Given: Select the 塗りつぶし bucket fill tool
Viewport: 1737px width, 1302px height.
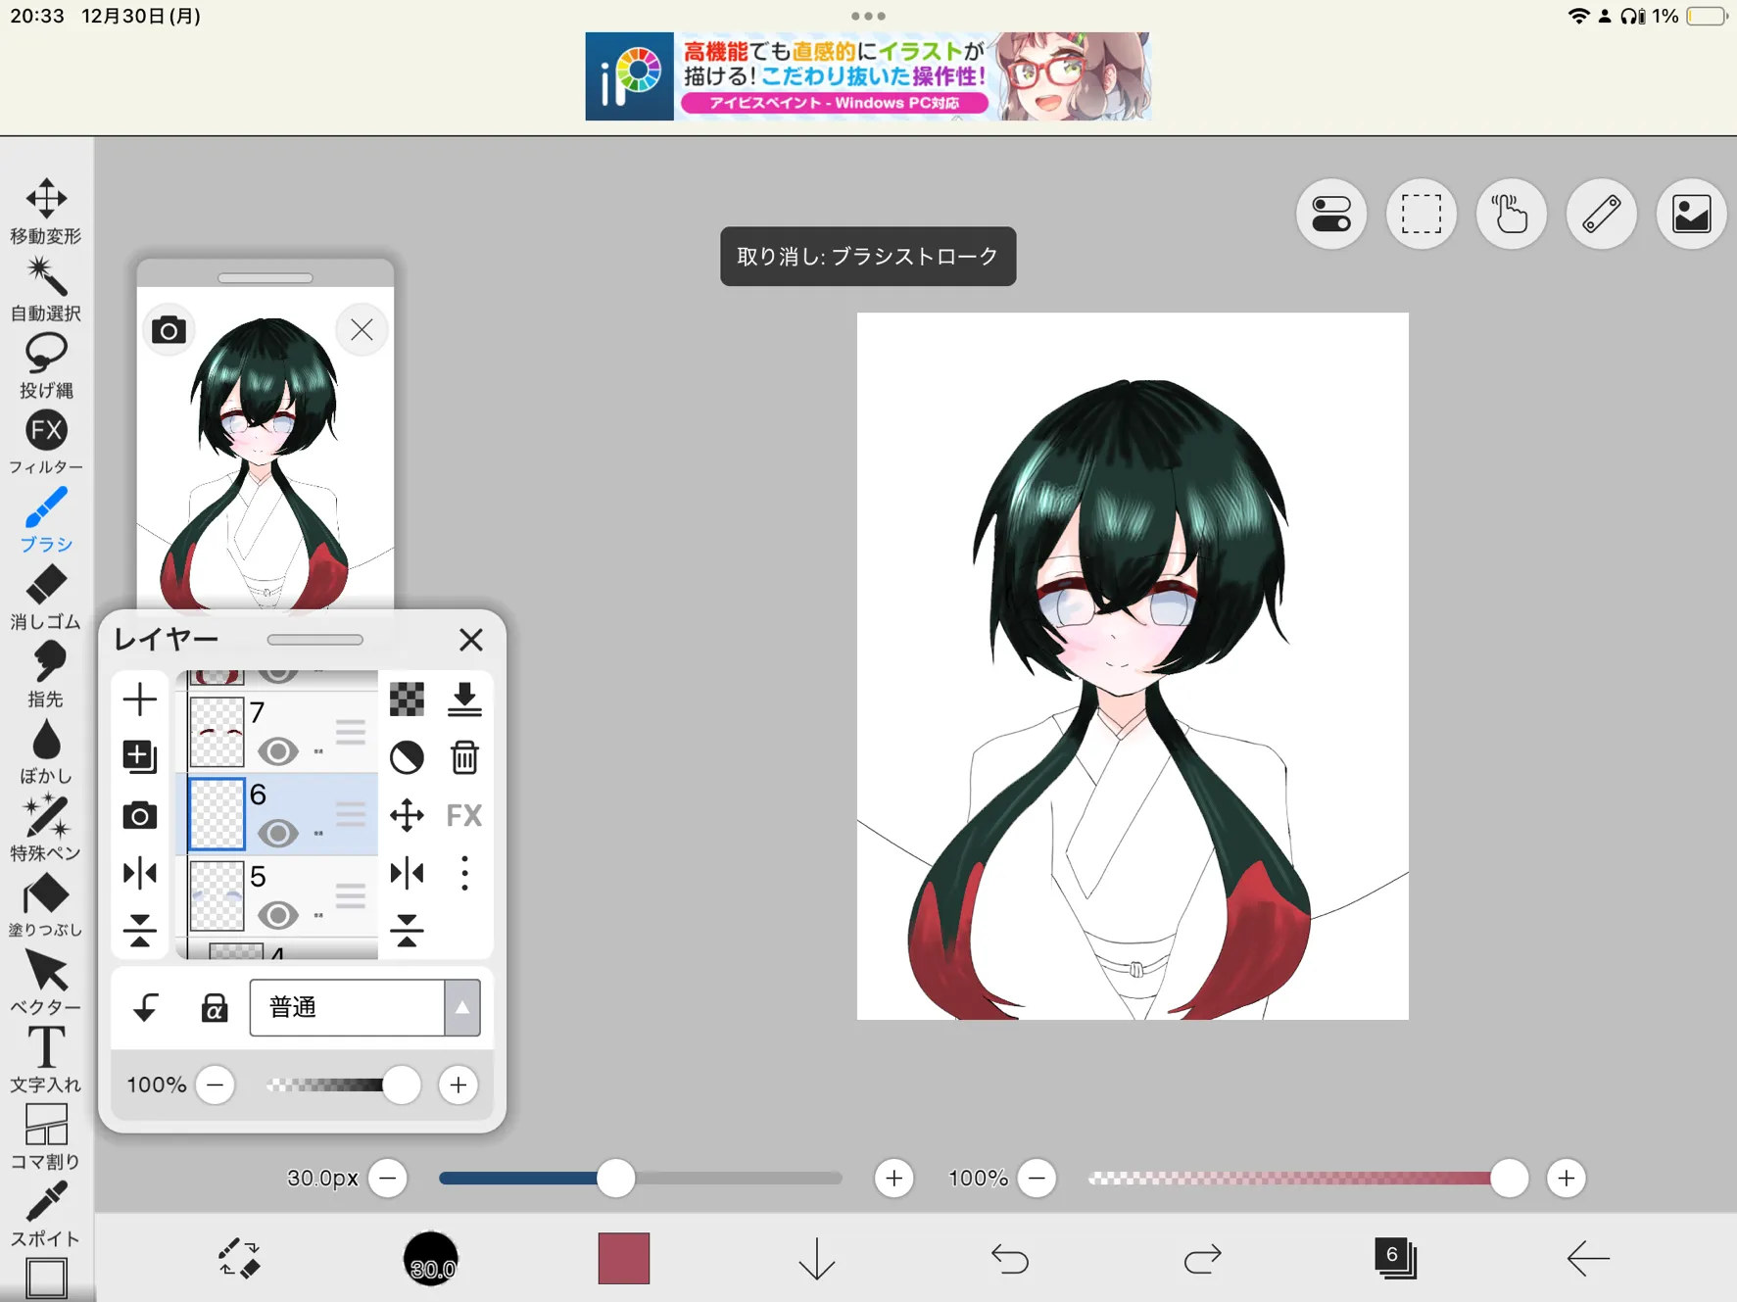Looking at the screenshot, I should pos(46,906).
